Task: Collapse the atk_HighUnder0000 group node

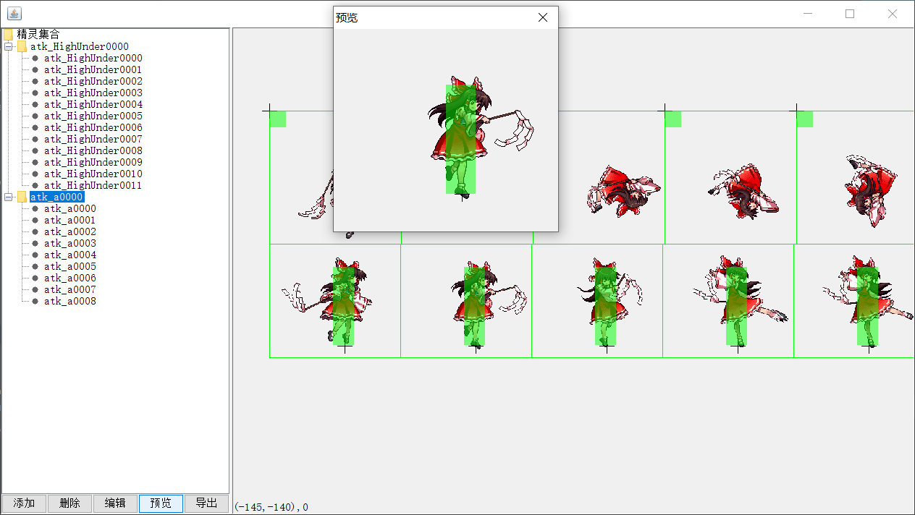Action: coord(9,46)
